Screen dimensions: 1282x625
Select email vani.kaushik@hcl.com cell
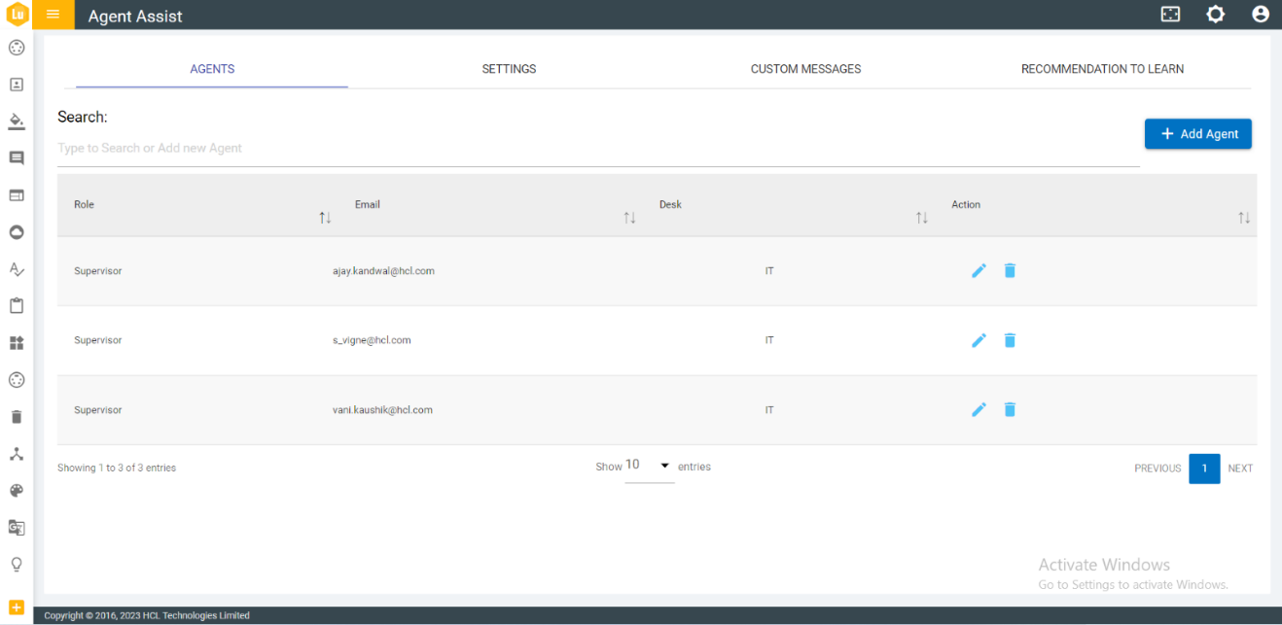(x=382, y=410)
